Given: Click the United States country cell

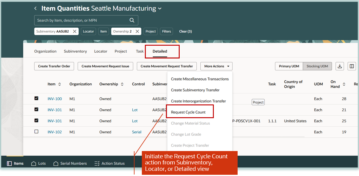Looking at the screenshot, I should click(x=295, y=121).
